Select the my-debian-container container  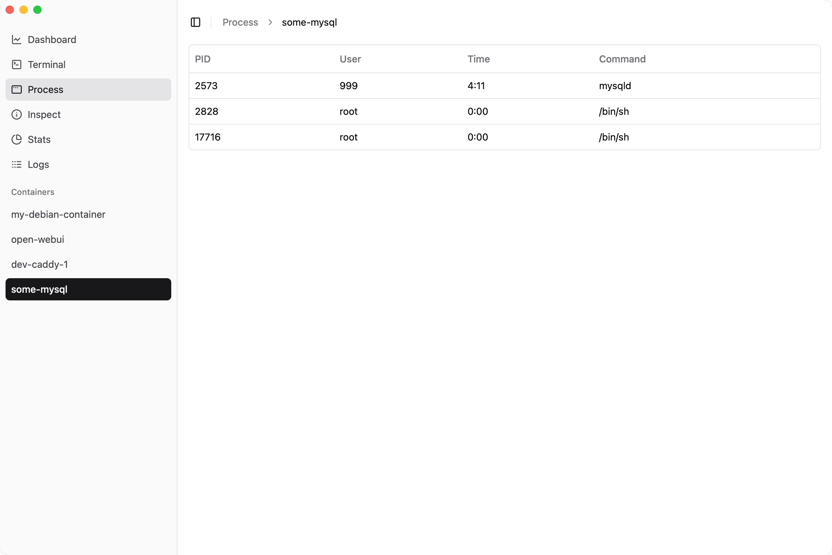[x=58, y=214]
